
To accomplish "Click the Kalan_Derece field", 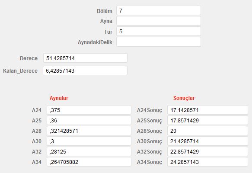I will pyautogui.click(x=85, y=70).
